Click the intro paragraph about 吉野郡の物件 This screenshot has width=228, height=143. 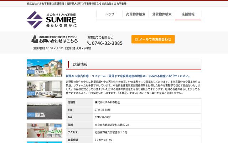tap(133, 87)
